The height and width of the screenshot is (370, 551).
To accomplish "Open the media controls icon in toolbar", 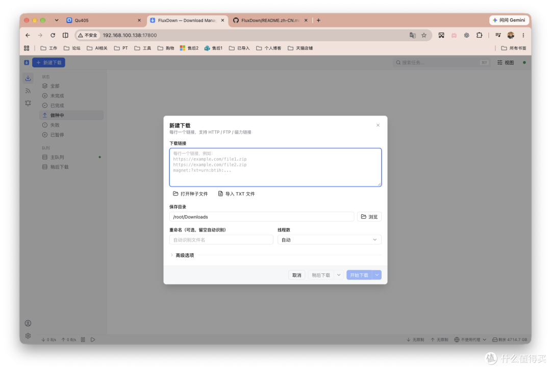I will [498, 35].
